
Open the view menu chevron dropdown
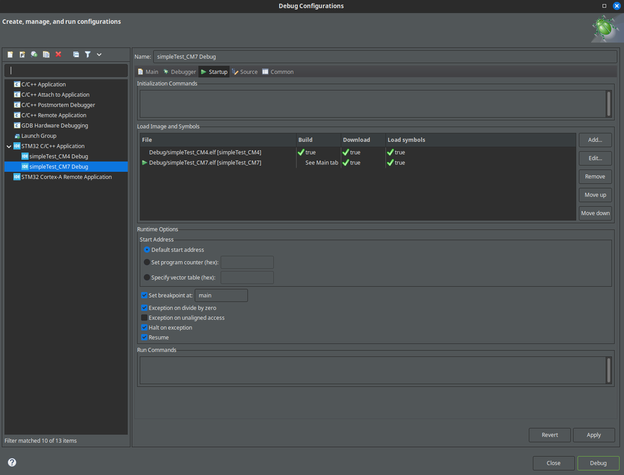[x=99, y=54]
